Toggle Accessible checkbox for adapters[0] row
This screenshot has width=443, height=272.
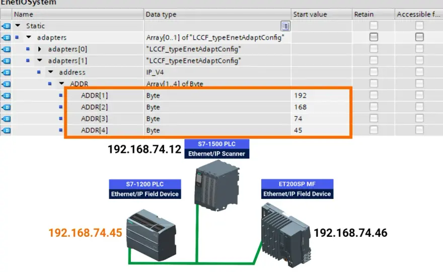click(x=419, y=49)
